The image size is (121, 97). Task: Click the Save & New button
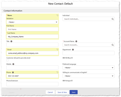pos(62,92)
